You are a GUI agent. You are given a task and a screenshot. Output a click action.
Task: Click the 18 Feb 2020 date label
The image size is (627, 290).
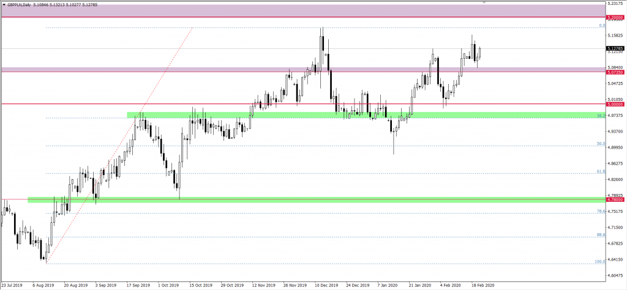[x=484, y=286]
